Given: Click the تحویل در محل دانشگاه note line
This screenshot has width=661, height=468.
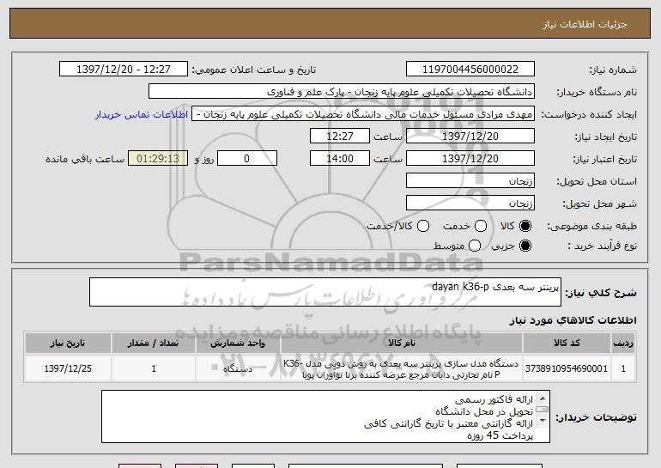Looking at the screenshot, I should (484, 411).
